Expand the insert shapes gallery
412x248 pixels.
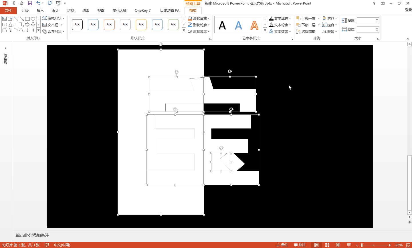[39, 30]
